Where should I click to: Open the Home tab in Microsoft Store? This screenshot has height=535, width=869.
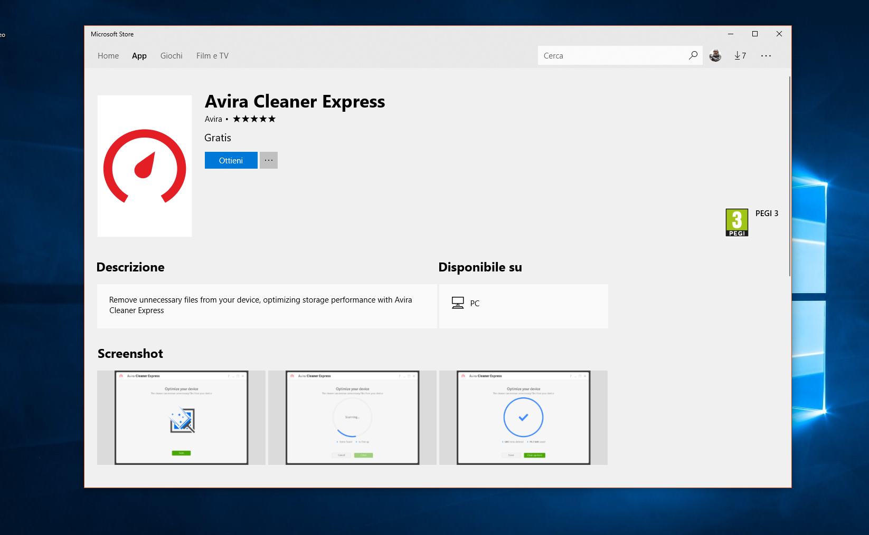[108, 56]
